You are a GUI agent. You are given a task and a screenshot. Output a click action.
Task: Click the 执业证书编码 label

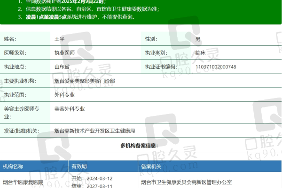pos(161,67)
